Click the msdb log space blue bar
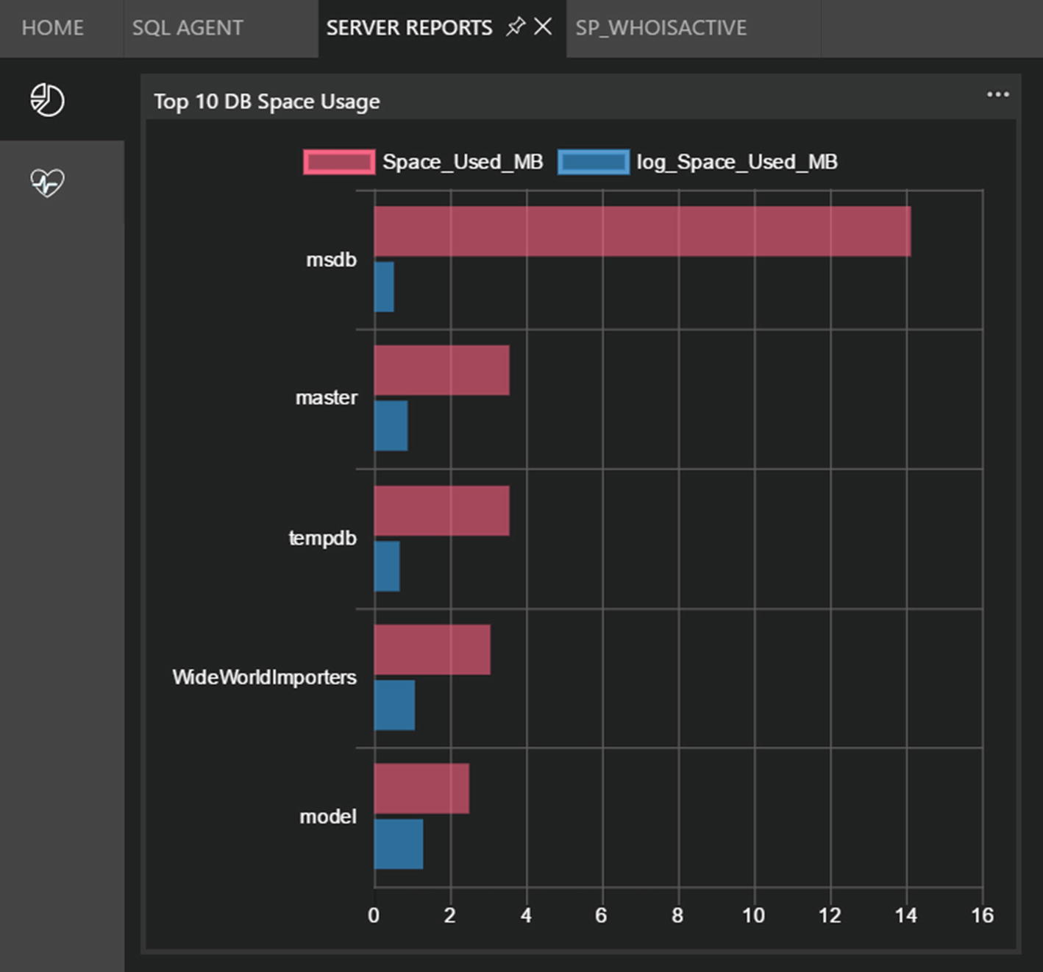This screenshot has width=1043, height=972. [384, 287]
